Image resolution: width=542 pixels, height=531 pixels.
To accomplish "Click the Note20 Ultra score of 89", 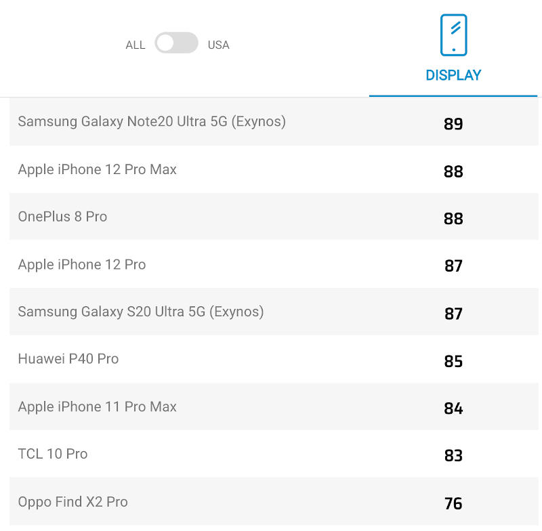I will point(453,124).
